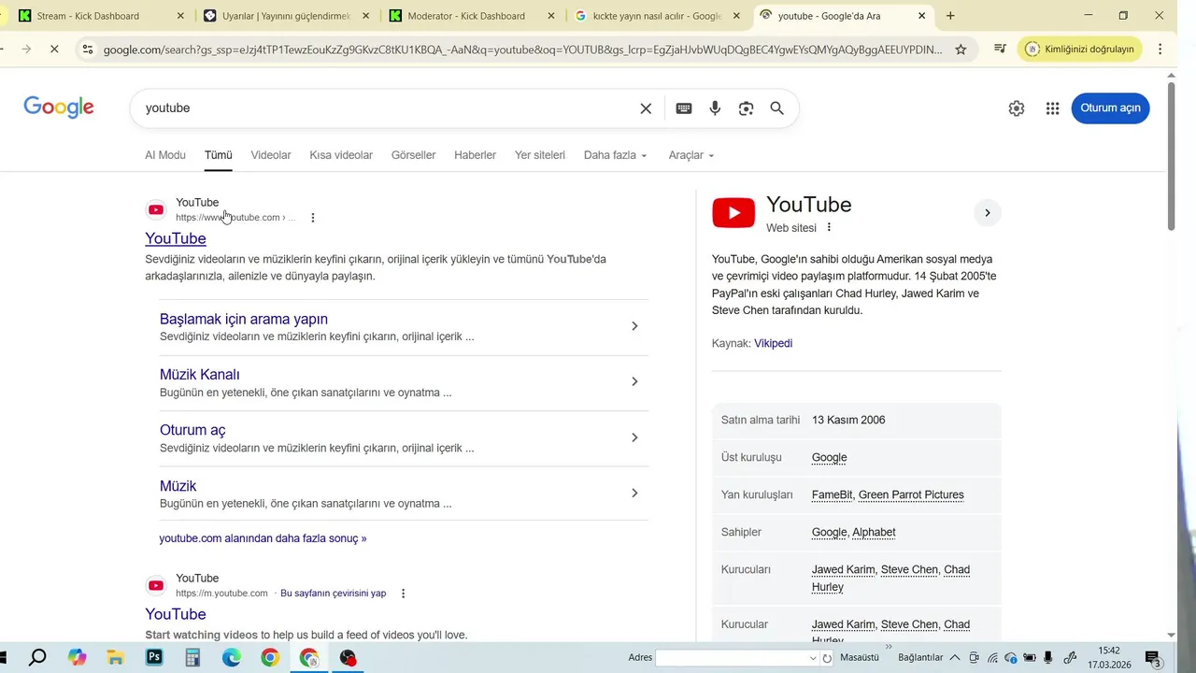Viewport: 1196px width, 673px height.
Task: Search by image with the Lens icon
Action: pos(746,108)
